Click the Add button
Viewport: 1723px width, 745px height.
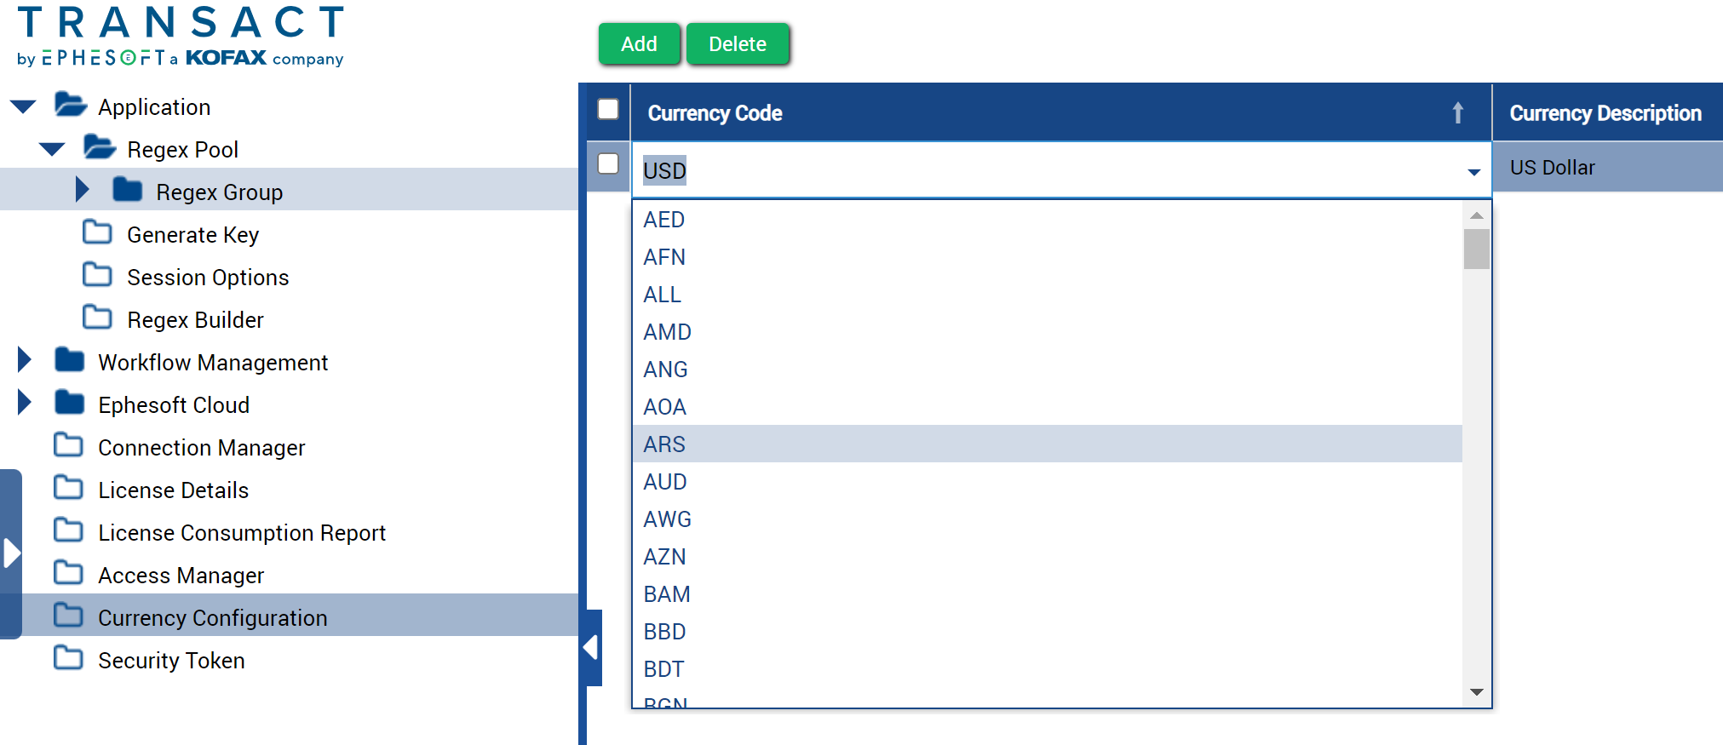tap(639, 43)
